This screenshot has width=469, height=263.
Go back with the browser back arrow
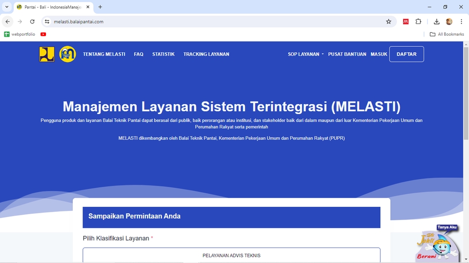[x=7, y=21]
